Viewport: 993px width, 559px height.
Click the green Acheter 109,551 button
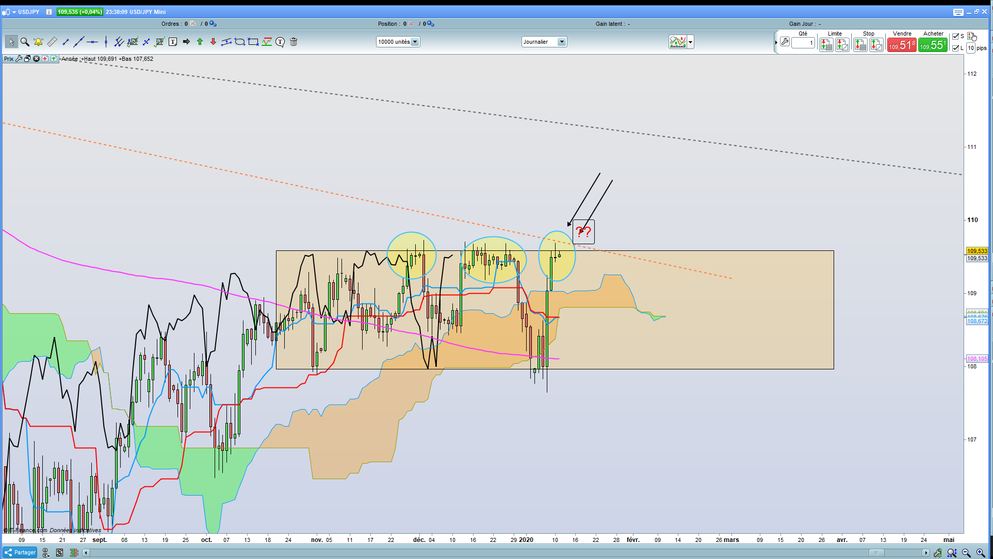click(x=933, y=45)
